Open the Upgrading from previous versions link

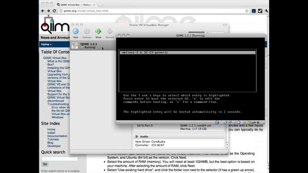tap(58, 78)
